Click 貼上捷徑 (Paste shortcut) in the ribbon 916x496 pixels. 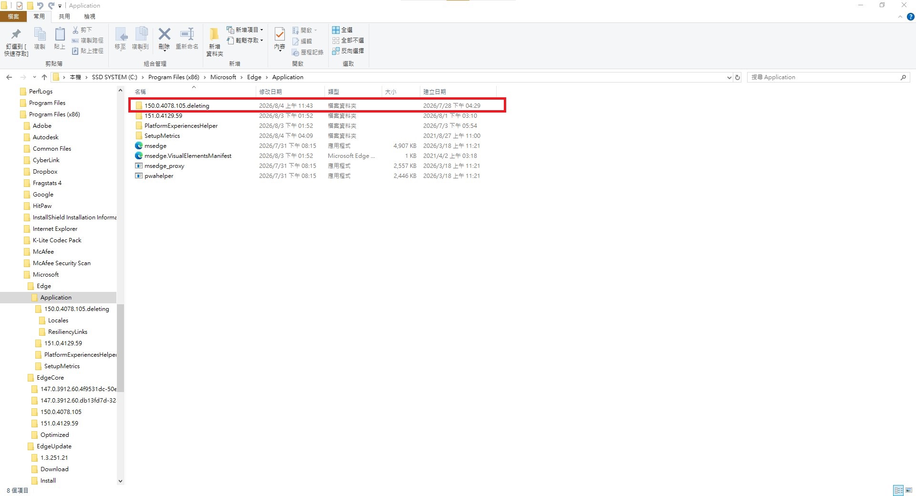87,51
